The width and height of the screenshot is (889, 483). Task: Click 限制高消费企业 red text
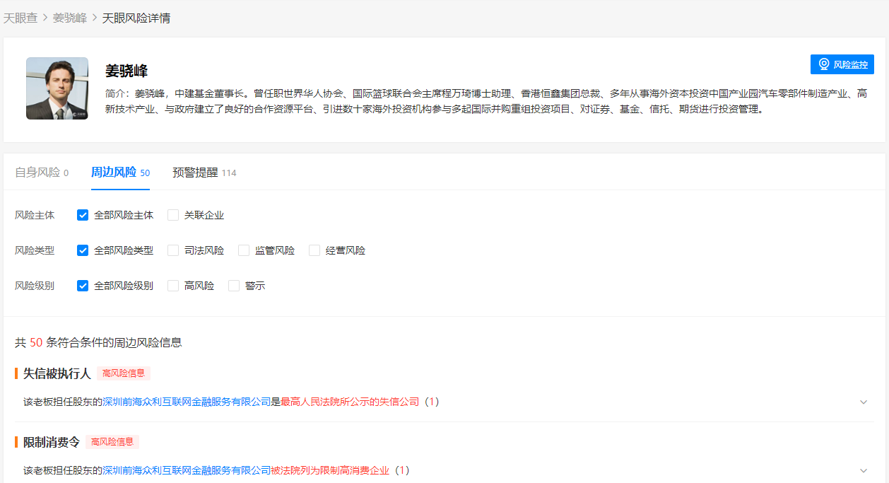coord(355,470)
